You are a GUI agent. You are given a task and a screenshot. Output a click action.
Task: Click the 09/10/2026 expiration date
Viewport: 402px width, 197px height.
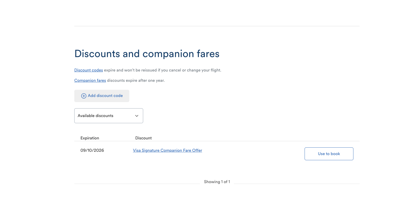(92, 150)
